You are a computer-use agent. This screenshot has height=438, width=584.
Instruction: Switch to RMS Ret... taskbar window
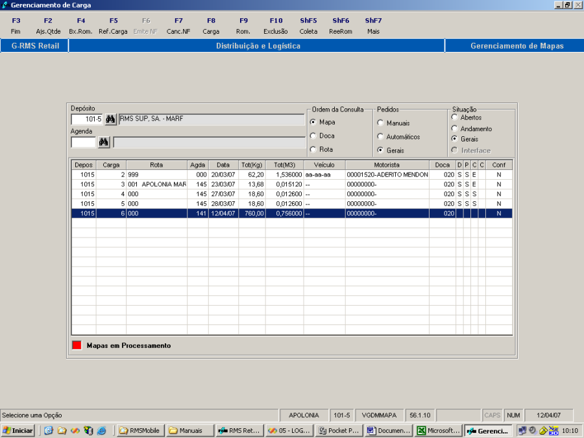239,431
